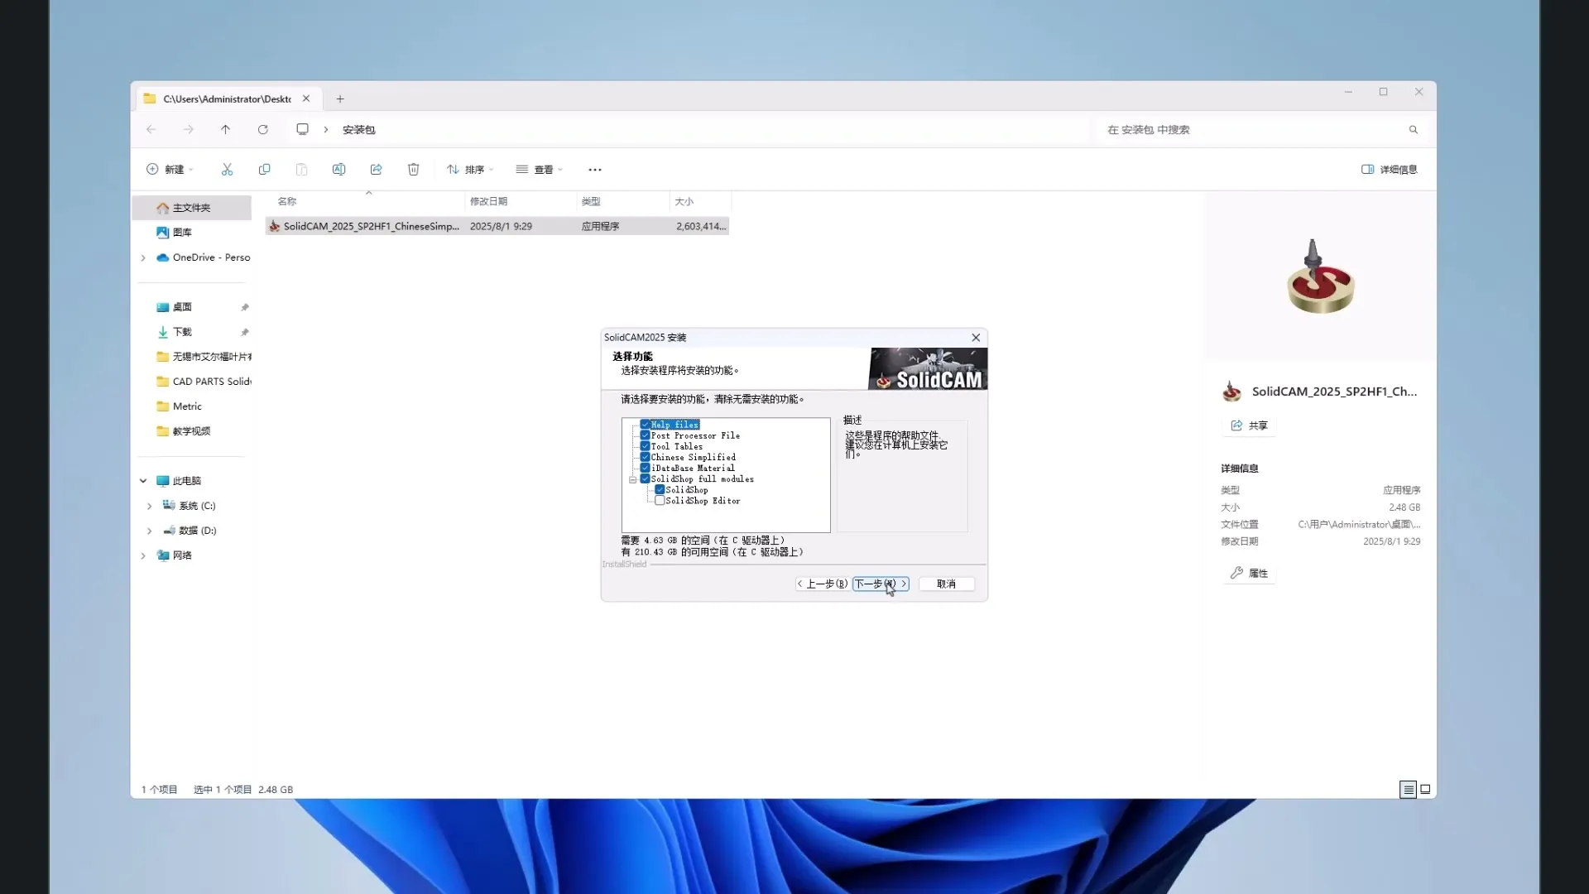Click the Cut icon in the toolbar
The height and width of the screenshot is (894, 1589).
tap(228, 169)
